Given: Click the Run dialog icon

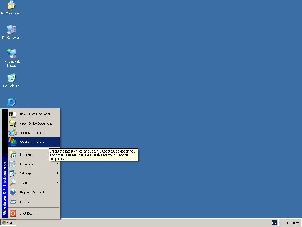Looking at the screenshot, I should [x=13, y=202].
